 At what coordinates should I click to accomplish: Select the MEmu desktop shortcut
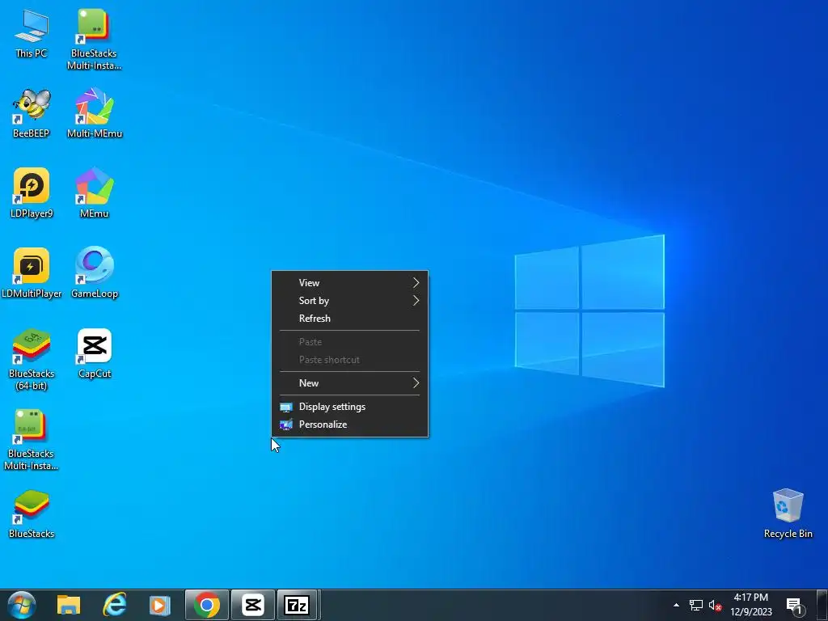(94, 193)
